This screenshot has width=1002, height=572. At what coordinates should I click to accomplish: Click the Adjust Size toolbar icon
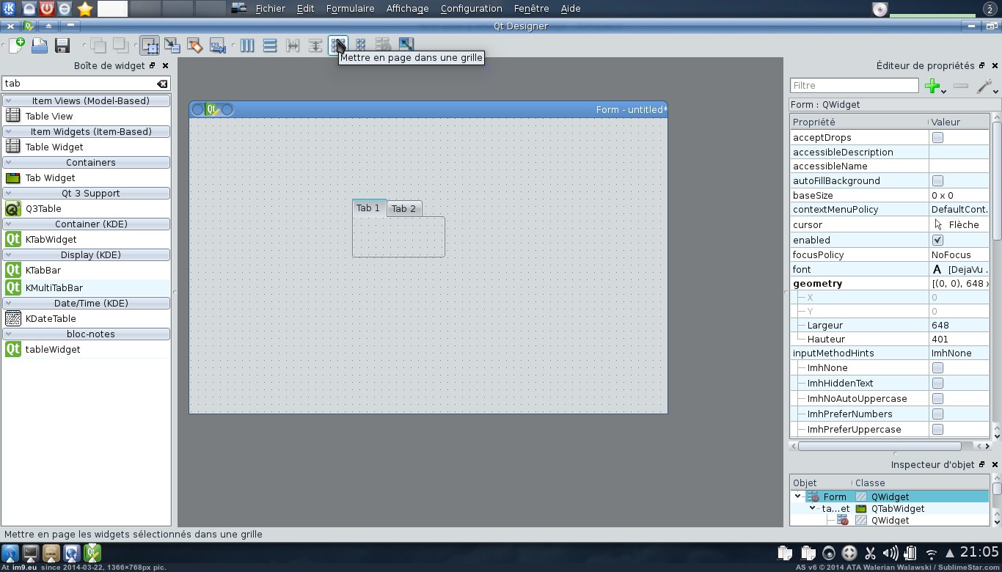point(406,45)
